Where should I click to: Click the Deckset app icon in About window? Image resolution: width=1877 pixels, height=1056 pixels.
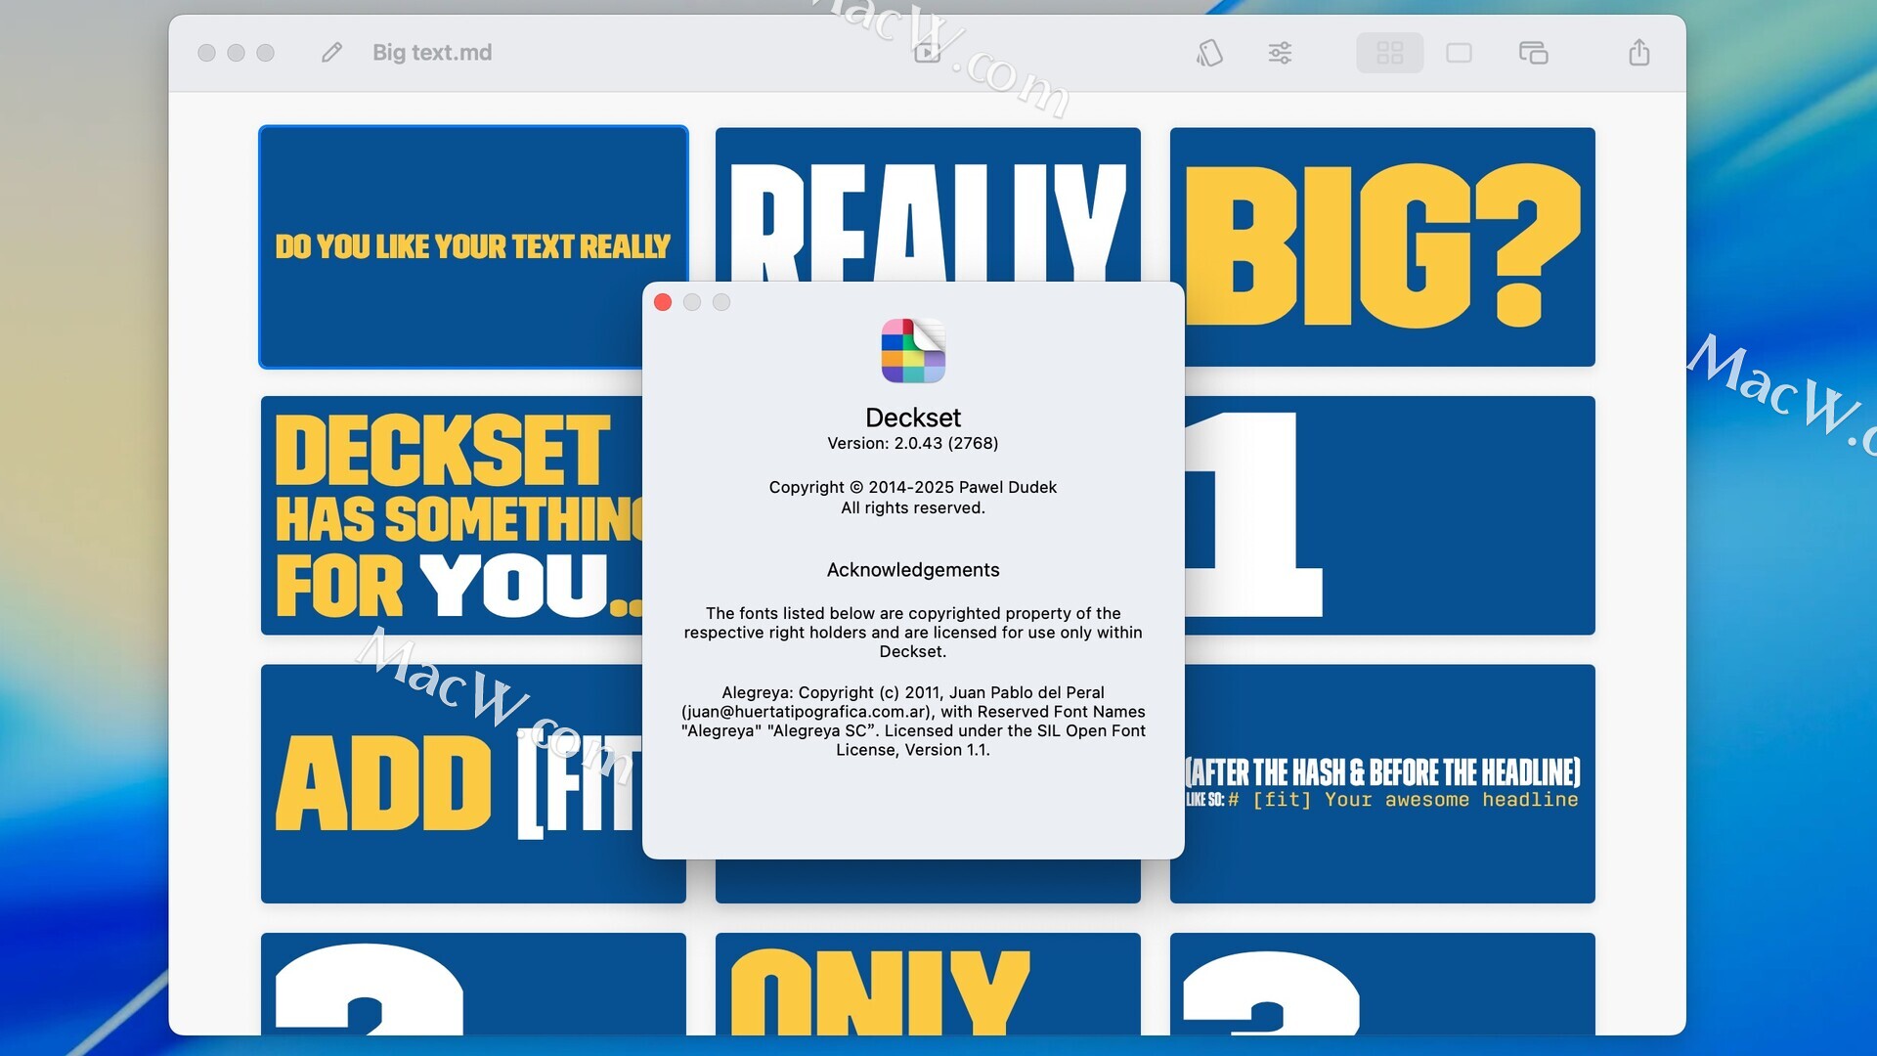click(x=913, y=351)
